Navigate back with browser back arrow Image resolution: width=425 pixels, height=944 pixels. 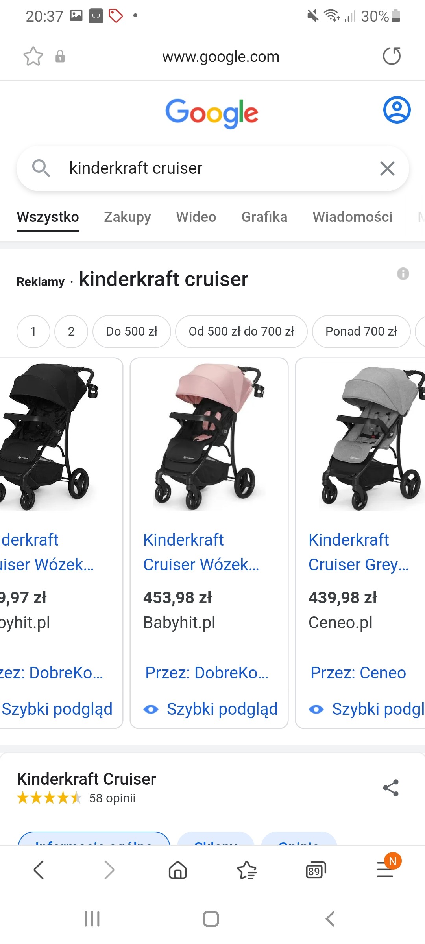(x=39, y=870)
